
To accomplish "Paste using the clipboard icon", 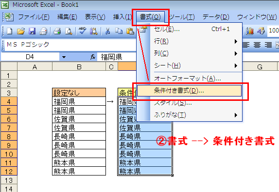I will pyautogui.click(x=130, y=31).
